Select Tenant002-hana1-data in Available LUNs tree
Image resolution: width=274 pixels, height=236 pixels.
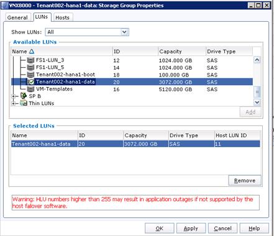pyautogui.click(x=65, y=82)
